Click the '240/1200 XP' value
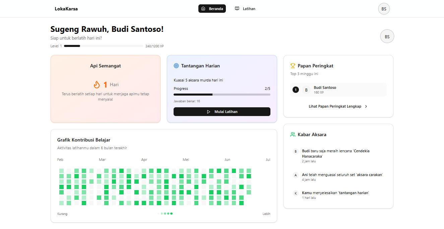The width and height of the screenshot is (444, 229). [x=154, y=46]
